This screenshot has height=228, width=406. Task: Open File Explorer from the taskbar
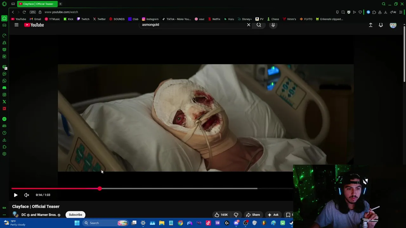click(x=162, y=223)
